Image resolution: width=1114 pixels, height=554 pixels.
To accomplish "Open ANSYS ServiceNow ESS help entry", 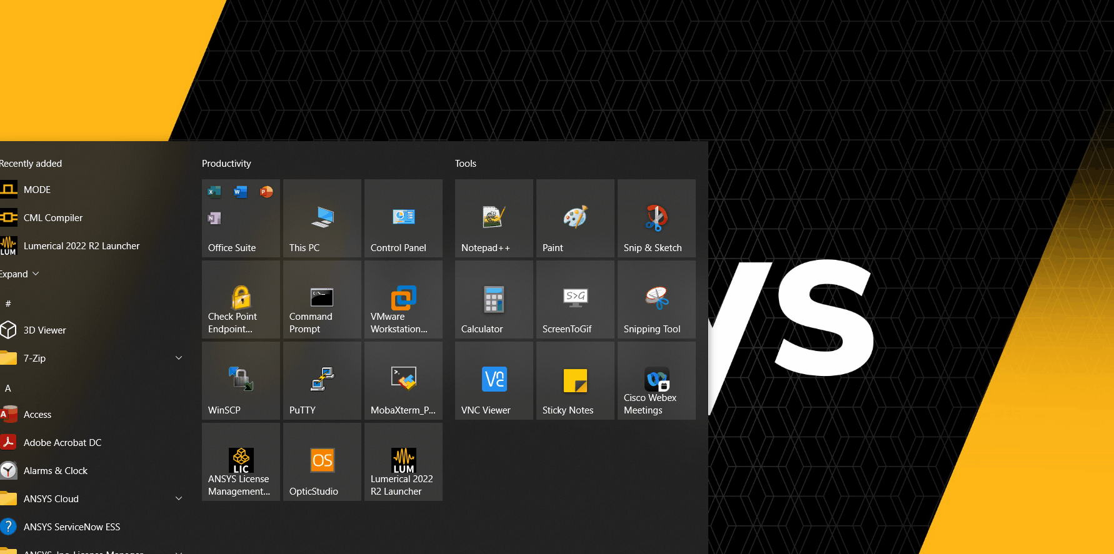I will coord(94,527).
